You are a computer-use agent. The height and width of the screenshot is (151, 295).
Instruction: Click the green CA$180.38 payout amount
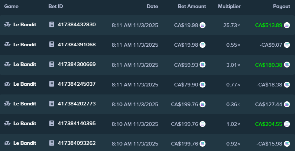pyautogui.click(x=269, y=65)
